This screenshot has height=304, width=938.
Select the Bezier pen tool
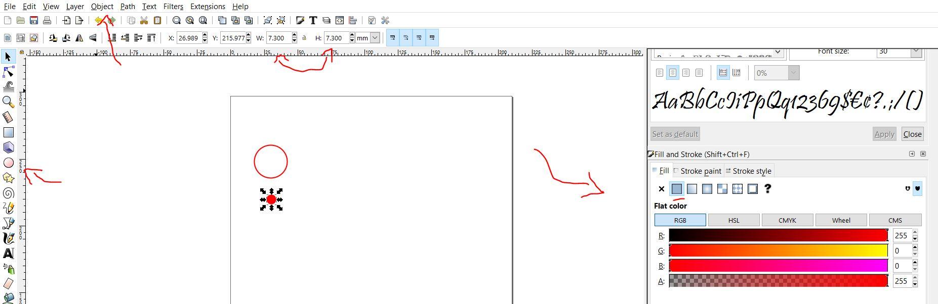pyautogui.click(x=8, y=223)
